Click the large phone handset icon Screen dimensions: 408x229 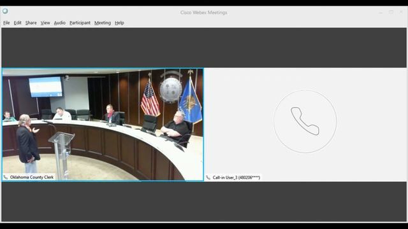[305, 121]
